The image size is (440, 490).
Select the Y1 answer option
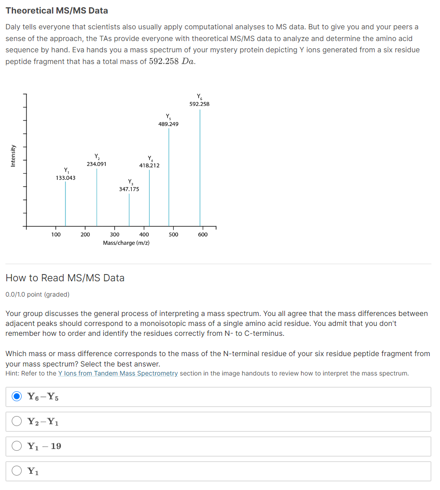click(17, 470)
